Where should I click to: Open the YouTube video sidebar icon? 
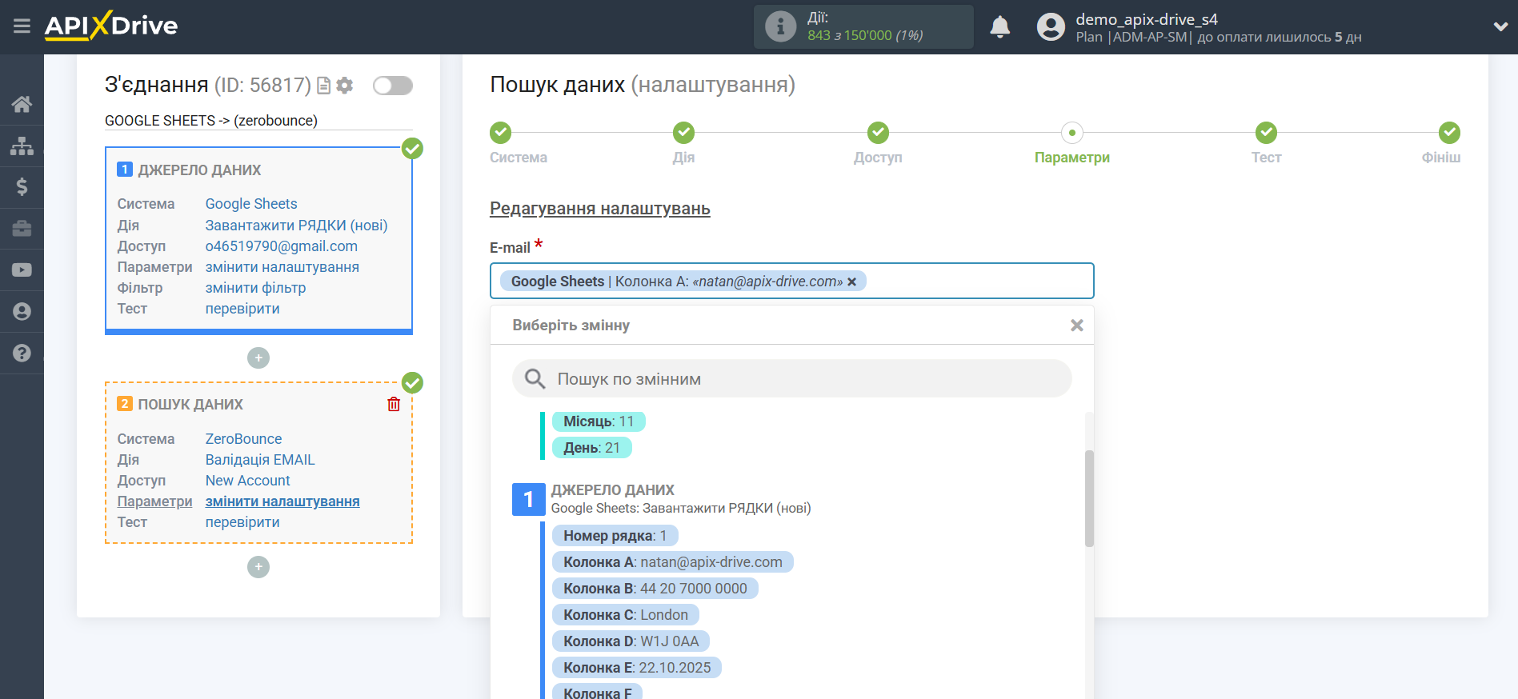coord(22,270)
